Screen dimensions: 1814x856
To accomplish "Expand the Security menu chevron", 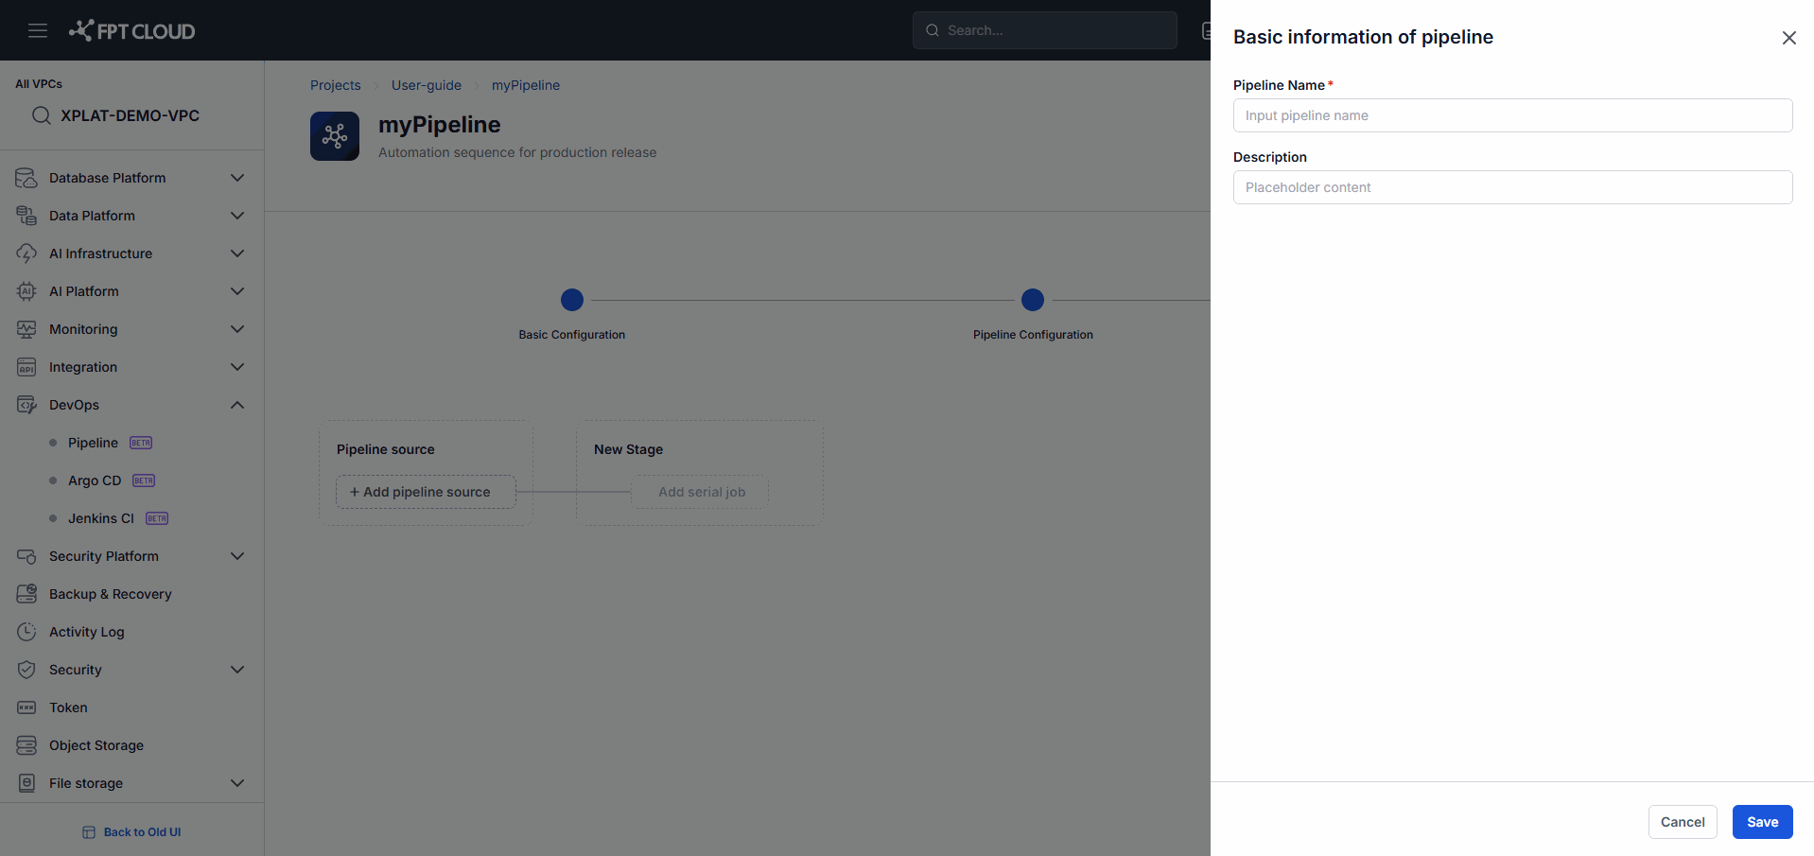I will 237,670.
